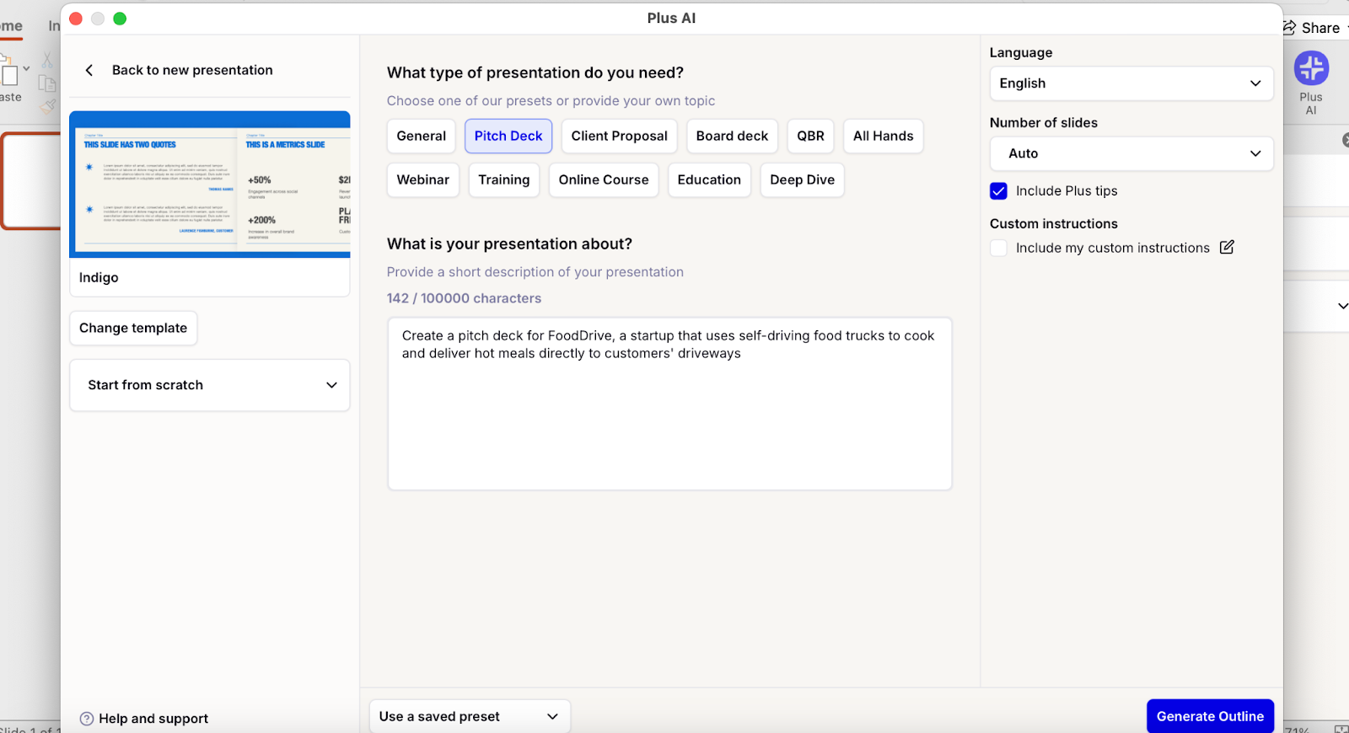Viewport: 1349px width, 733px height.
Task: Expand the Paste options arrow
Action: pos(27,68)
